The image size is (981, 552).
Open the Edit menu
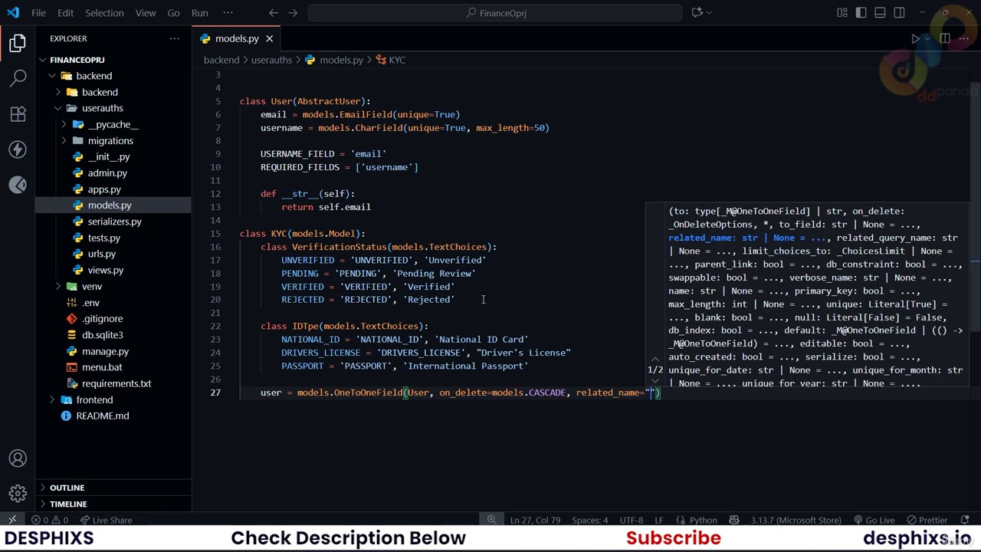(65, 12)
